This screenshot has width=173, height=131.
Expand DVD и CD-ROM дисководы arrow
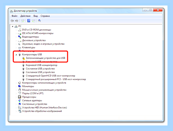16,30
